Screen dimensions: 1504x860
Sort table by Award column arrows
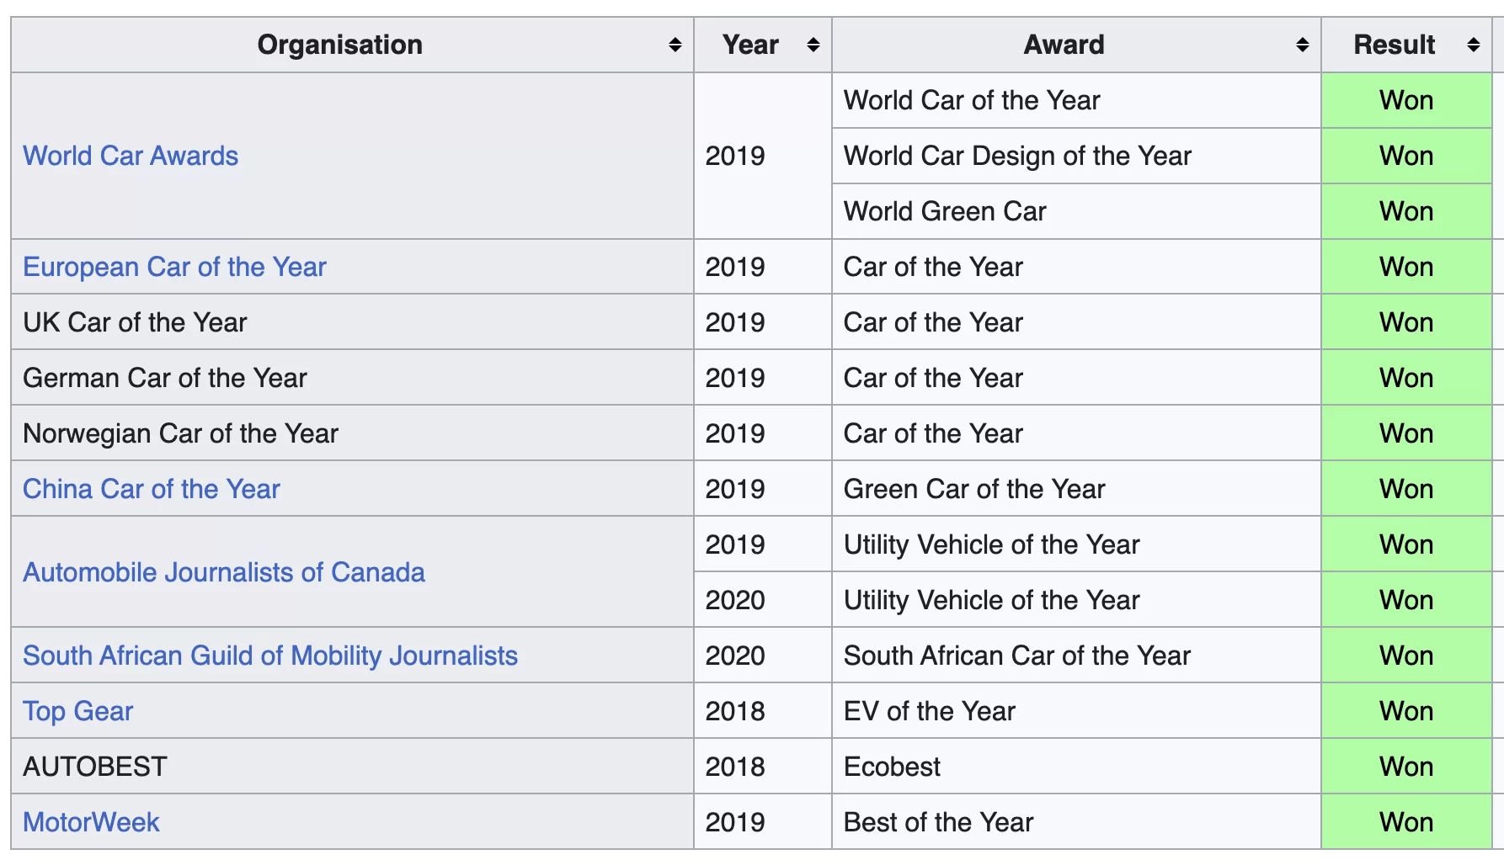click(1302, 45)
